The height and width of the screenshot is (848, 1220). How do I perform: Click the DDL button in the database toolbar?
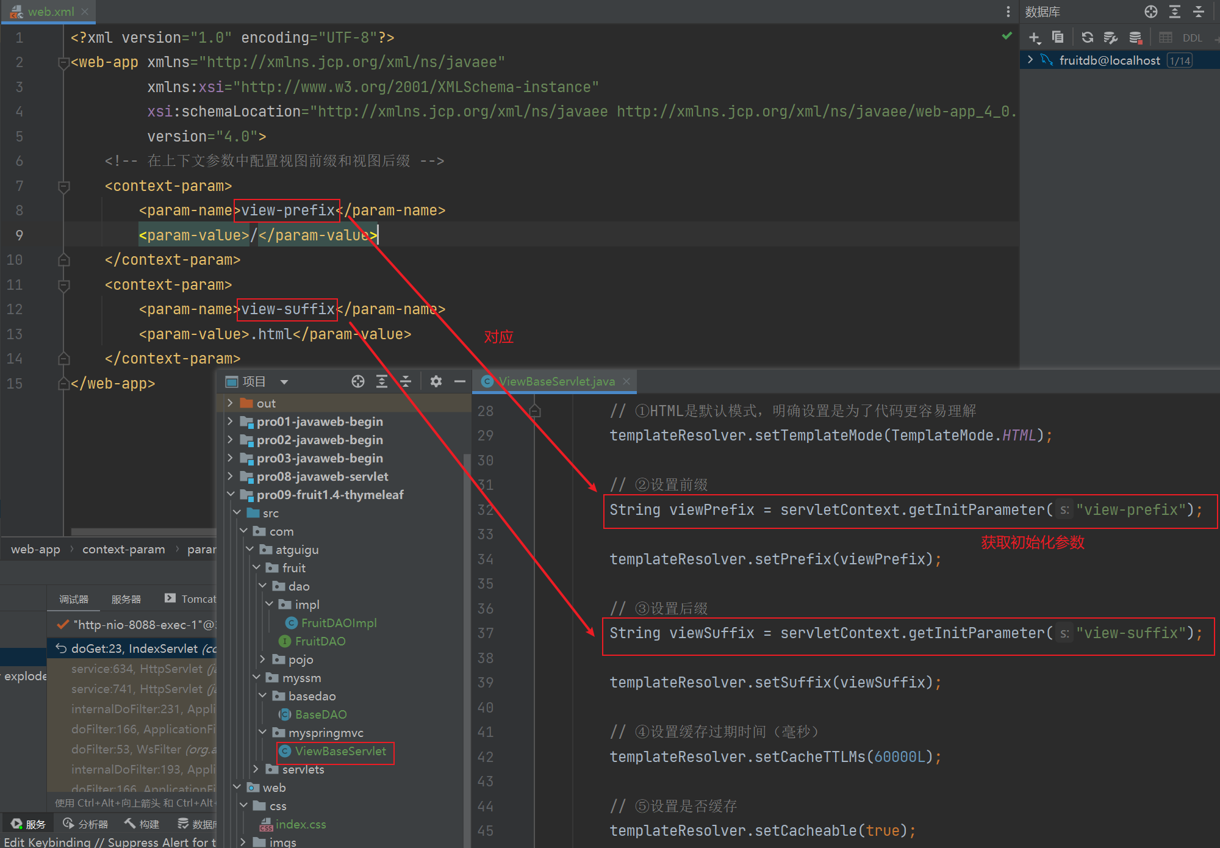pos(1191,37)
